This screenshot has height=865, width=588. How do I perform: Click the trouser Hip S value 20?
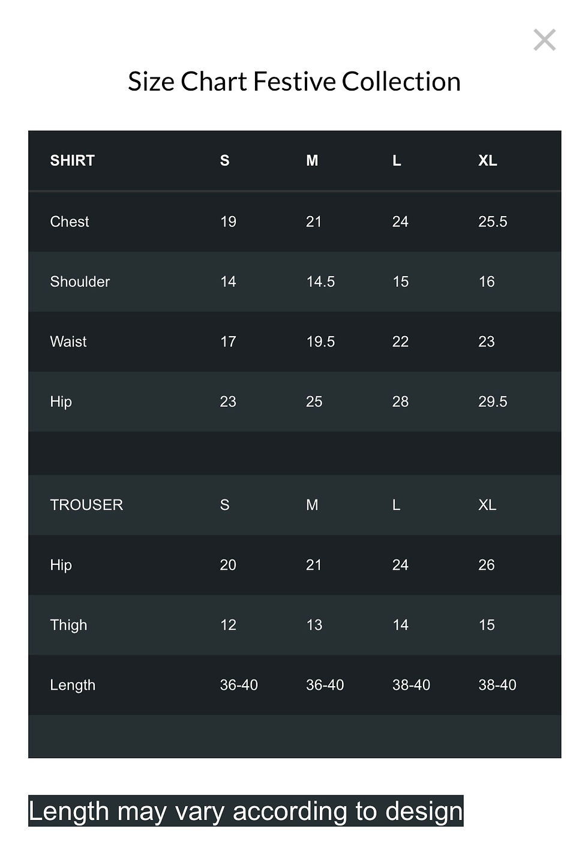coord(228,565)
